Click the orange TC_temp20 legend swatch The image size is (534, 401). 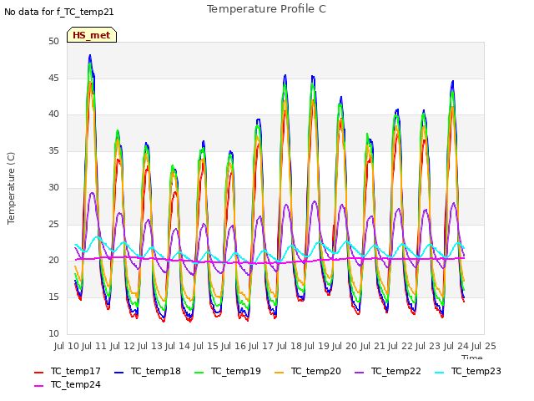pos(279,373)
